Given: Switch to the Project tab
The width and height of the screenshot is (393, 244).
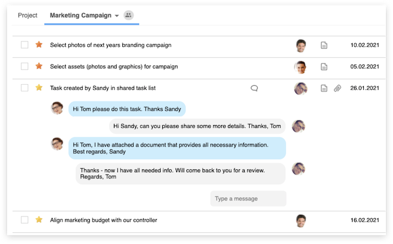Looking at the screenshot, I should coord(28,16).
